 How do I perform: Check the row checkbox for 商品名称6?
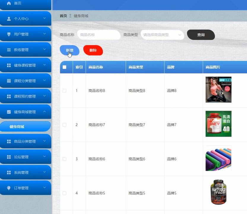pyautogui.click(x=65, y=159)
